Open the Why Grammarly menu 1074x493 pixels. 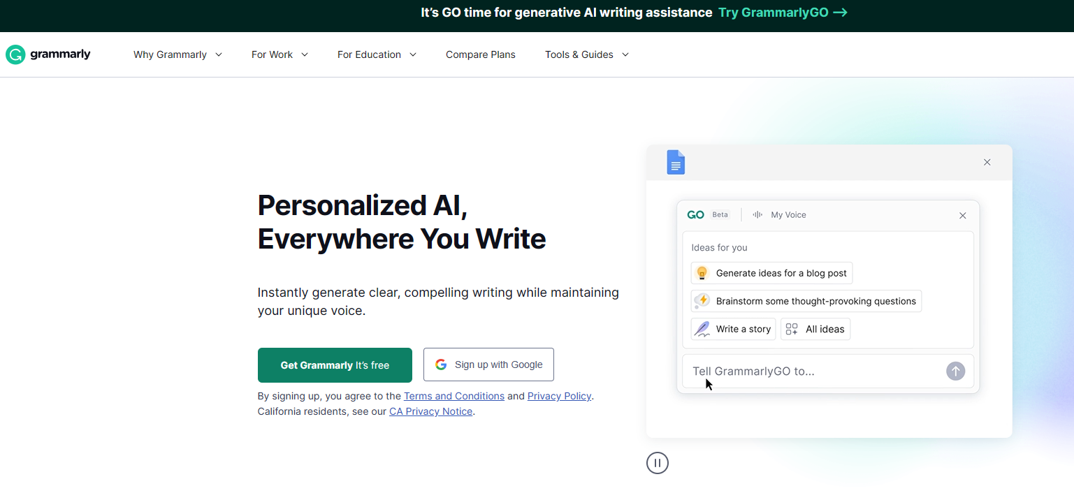coord(177,54)
